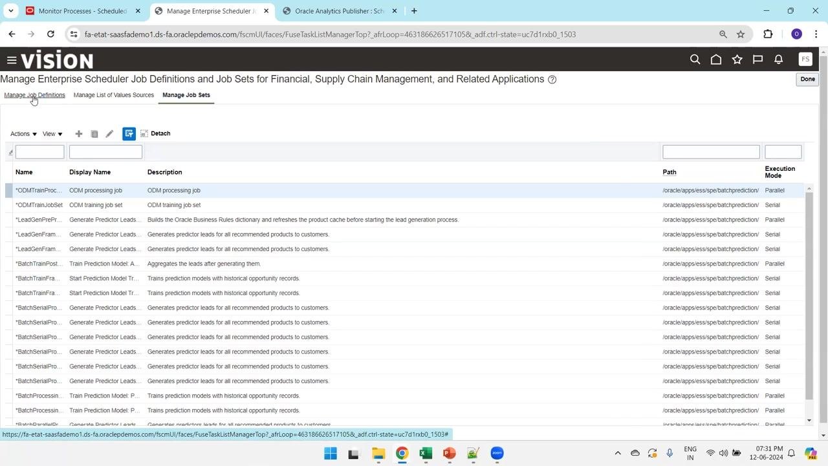Screen dimensions: 828x466
Task: Go to Home via house icon
Action: [716, 60]
